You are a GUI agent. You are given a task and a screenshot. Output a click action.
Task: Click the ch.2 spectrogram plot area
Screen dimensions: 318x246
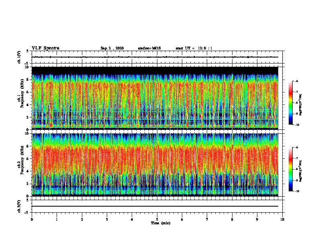155,165
